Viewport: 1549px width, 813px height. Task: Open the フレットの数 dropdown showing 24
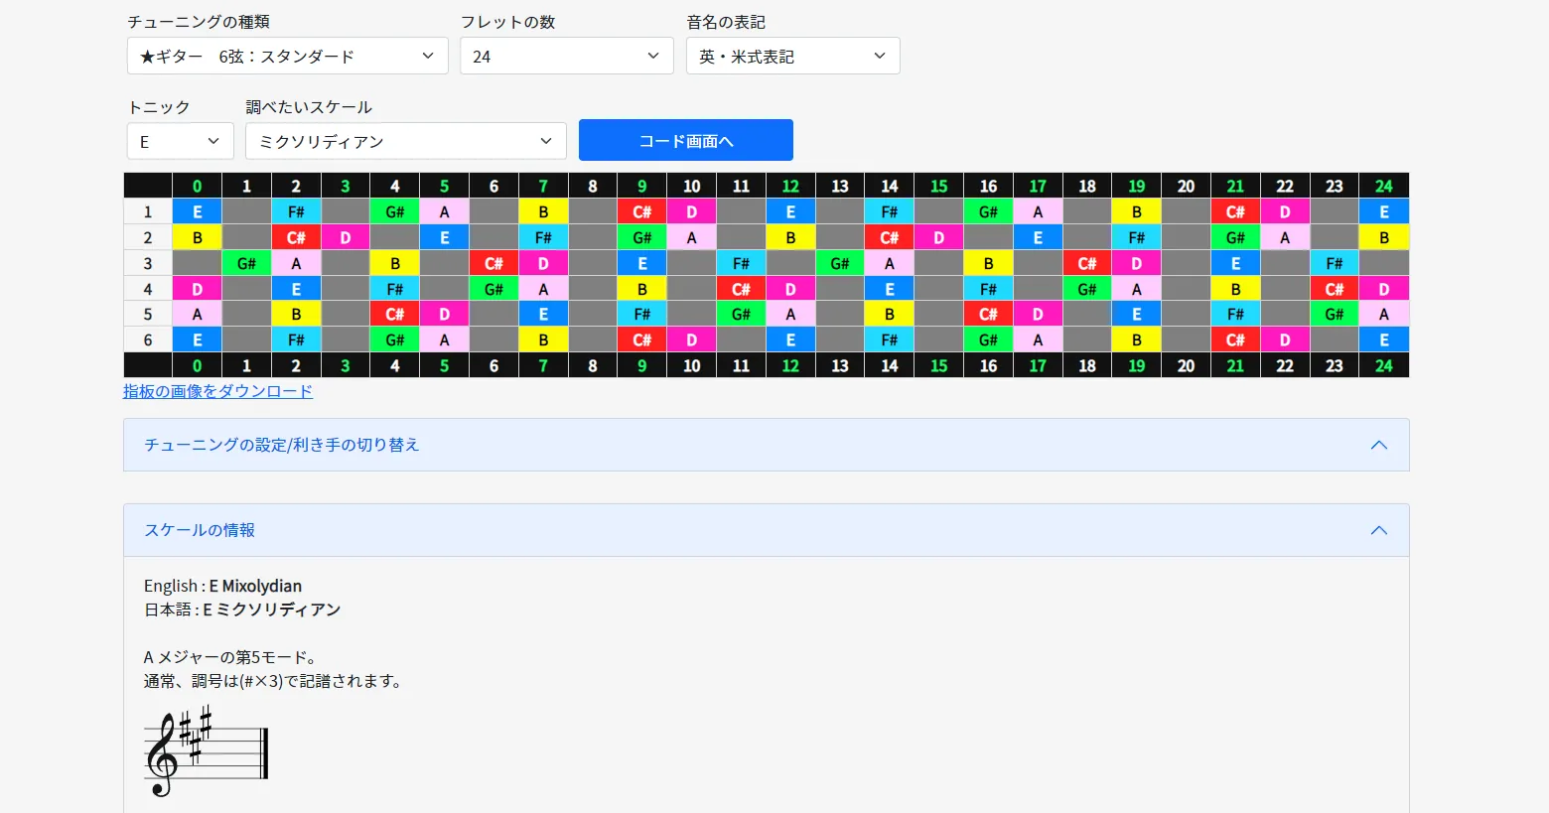click(x=566, y=56)
